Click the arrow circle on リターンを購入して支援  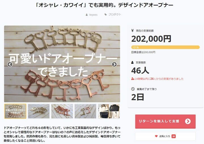tap(188, 121)
